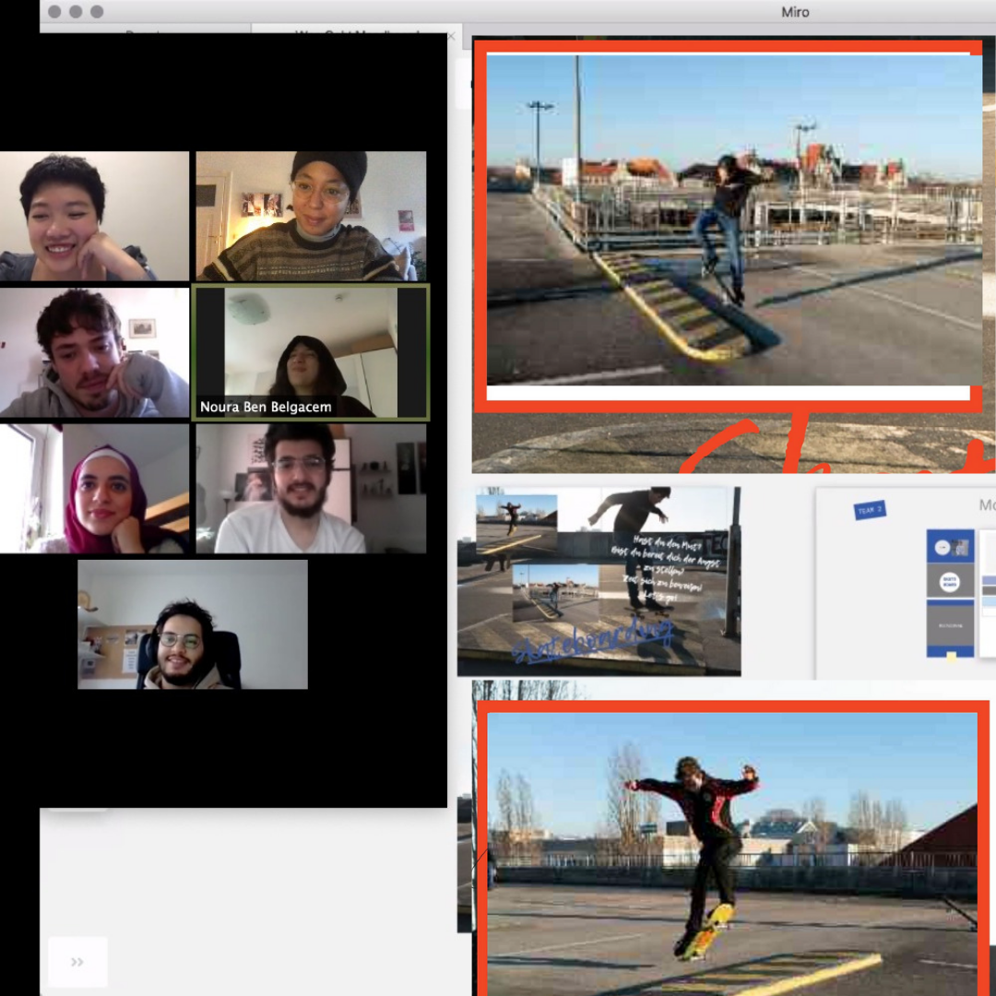Select the participant in the white t-shirt
Image resolution: width=996 pixels, height=996 pixels.
point(311,489)
